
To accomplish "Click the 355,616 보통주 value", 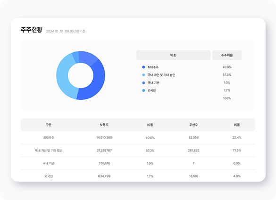I will click(x=104, y=163).
